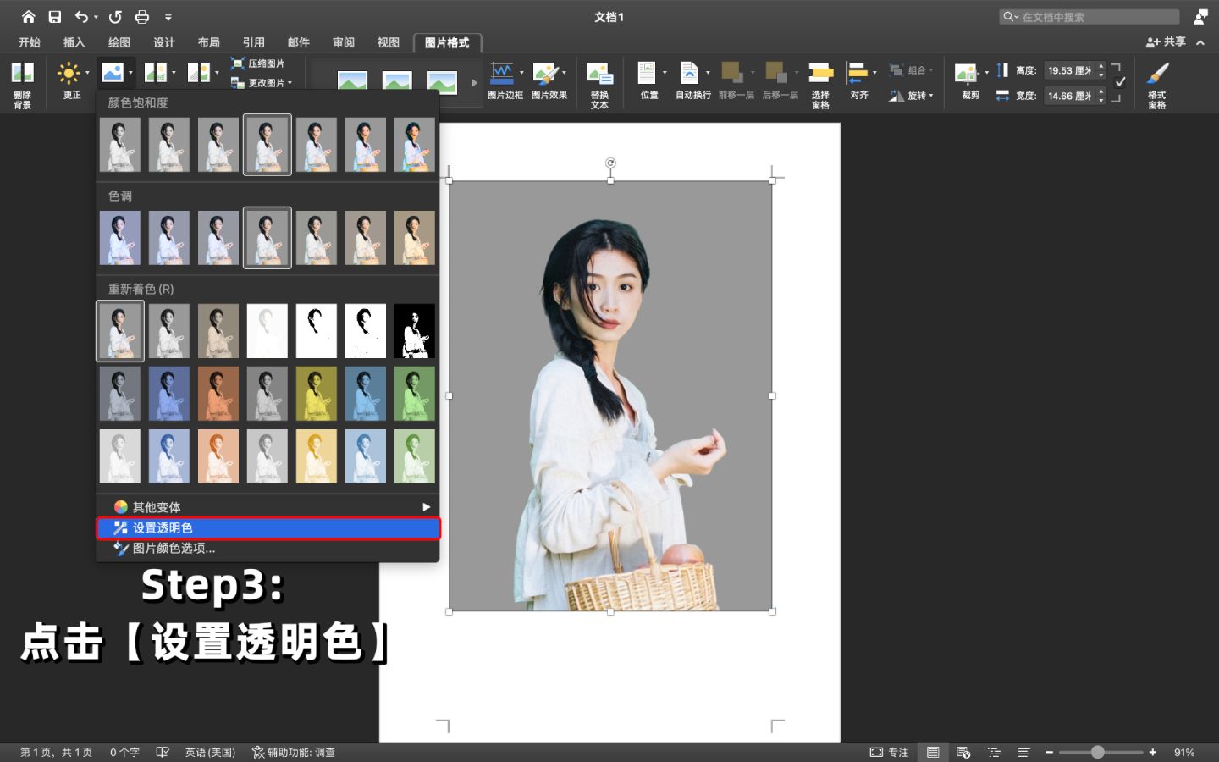
Task: Click the 英语(美国) language status
Action: (x=210, y=752)
